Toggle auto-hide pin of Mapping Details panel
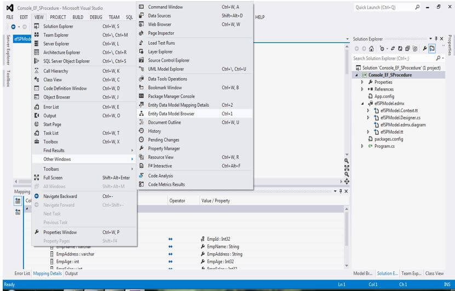Viewport: 455px width, 291px height. [341, 191]
